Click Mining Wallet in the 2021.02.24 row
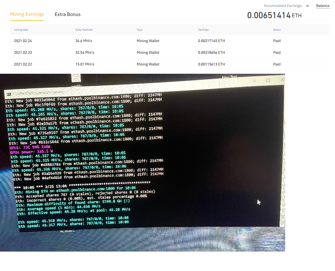Screen dimensions: 335x271 [x=148, y=41]
